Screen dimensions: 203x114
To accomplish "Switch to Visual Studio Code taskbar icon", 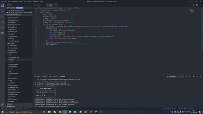I will pyautogui.click(x=65, y=112).
